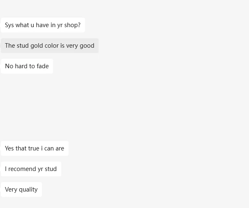Click the word "recomend" in the chat

coord(23,169)
